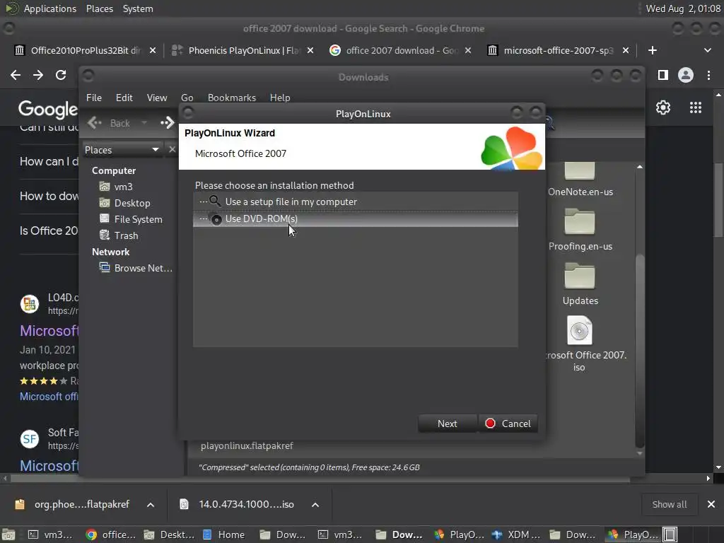Viewport: 724px width, 543px height.
Task: Select the Proofing.en-us folder
Action: (x=580, y=230)
